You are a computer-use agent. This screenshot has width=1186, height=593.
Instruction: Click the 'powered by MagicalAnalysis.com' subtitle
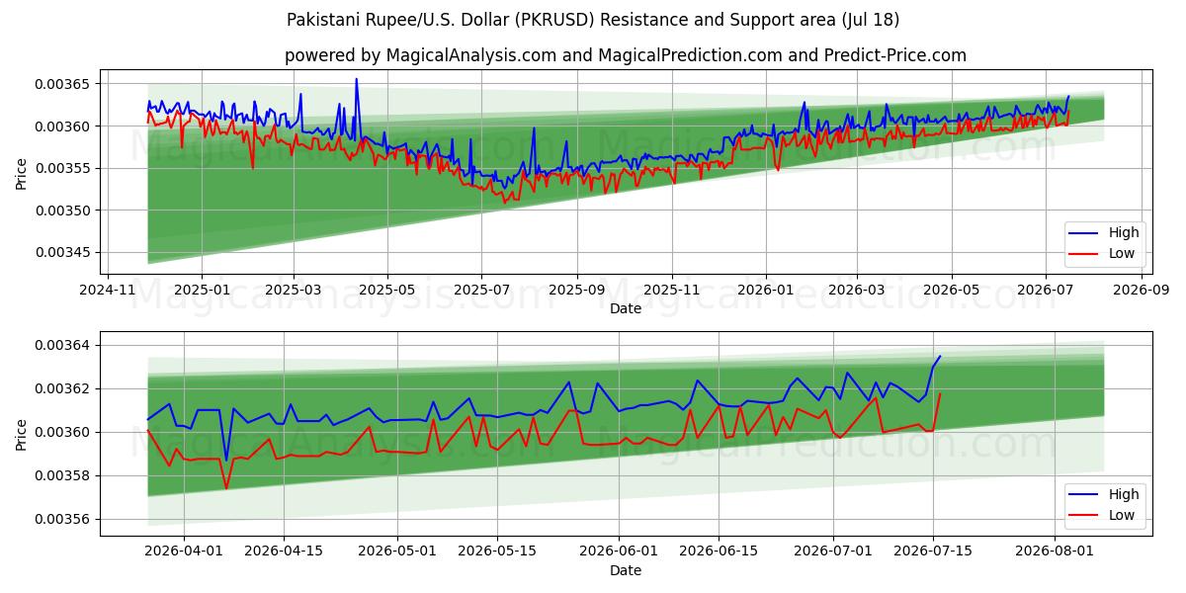tap(626, 55)
